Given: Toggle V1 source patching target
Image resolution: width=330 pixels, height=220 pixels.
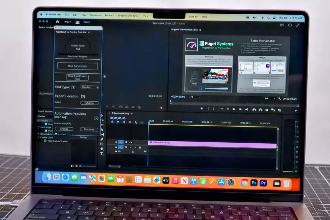Looking at the screenshot, I should (121, 142).
